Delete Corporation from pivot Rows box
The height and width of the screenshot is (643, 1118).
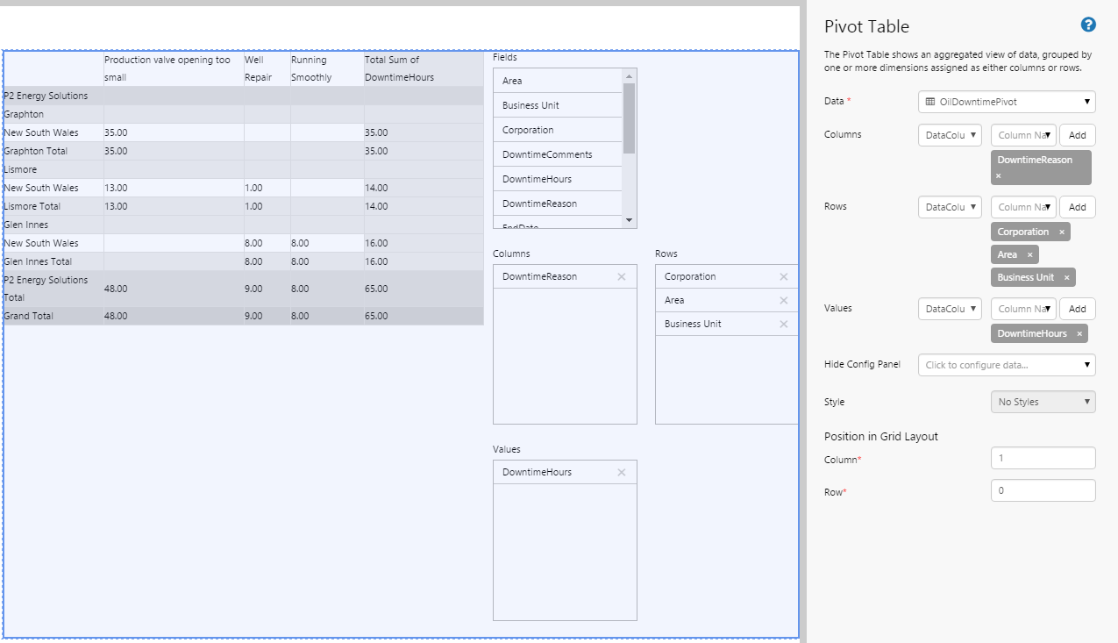[x=784, y=277]
